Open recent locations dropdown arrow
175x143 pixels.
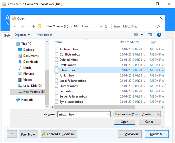(28, 26)
